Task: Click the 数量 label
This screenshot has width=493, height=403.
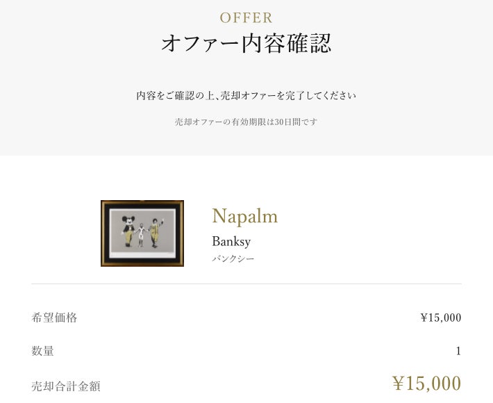Action: [x=43, y=351]
